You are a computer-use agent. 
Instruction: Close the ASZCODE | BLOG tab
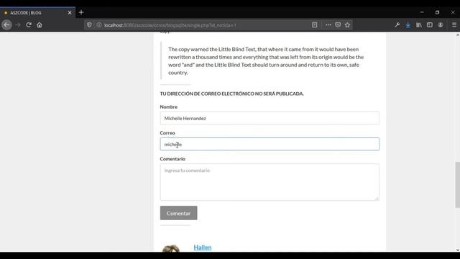pyautogui.click(x=70, y=13)
